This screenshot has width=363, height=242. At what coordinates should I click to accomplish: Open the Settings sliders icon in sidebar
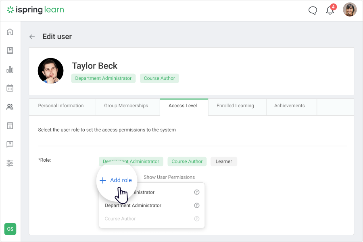(x=10, y=163)
